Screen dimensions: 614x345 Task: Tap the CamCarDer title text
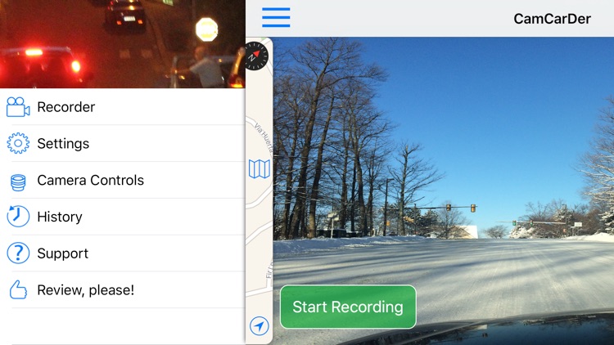552,19
